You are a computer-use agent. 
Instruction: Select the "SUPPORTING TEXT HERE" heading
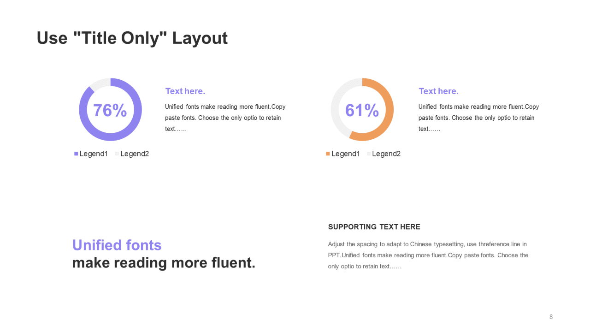coord(374,227)
